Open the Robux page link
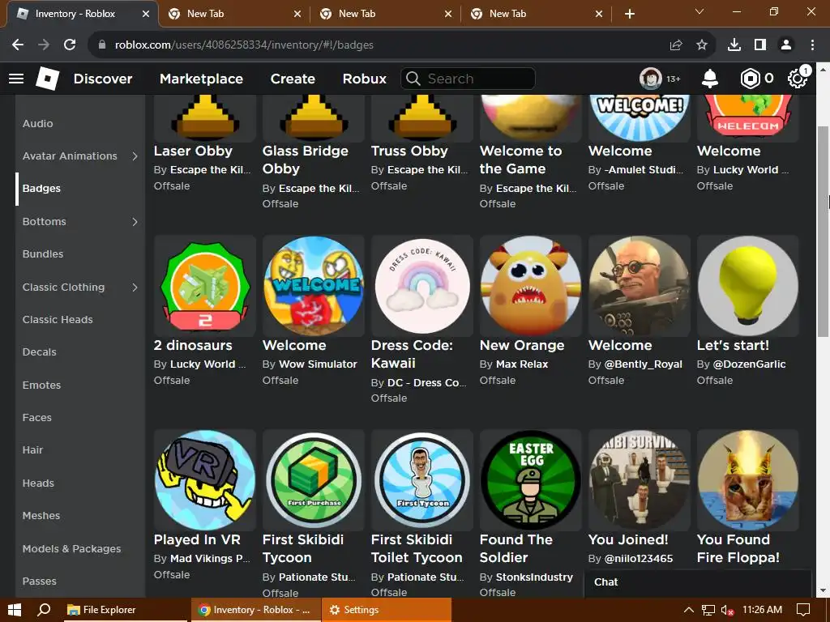The height and width of the screenshot is (622, 830). coord(364,79)
